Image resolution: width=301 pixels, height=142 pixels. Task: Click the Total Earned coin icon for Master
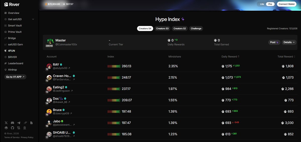click(x=215, y=40)
